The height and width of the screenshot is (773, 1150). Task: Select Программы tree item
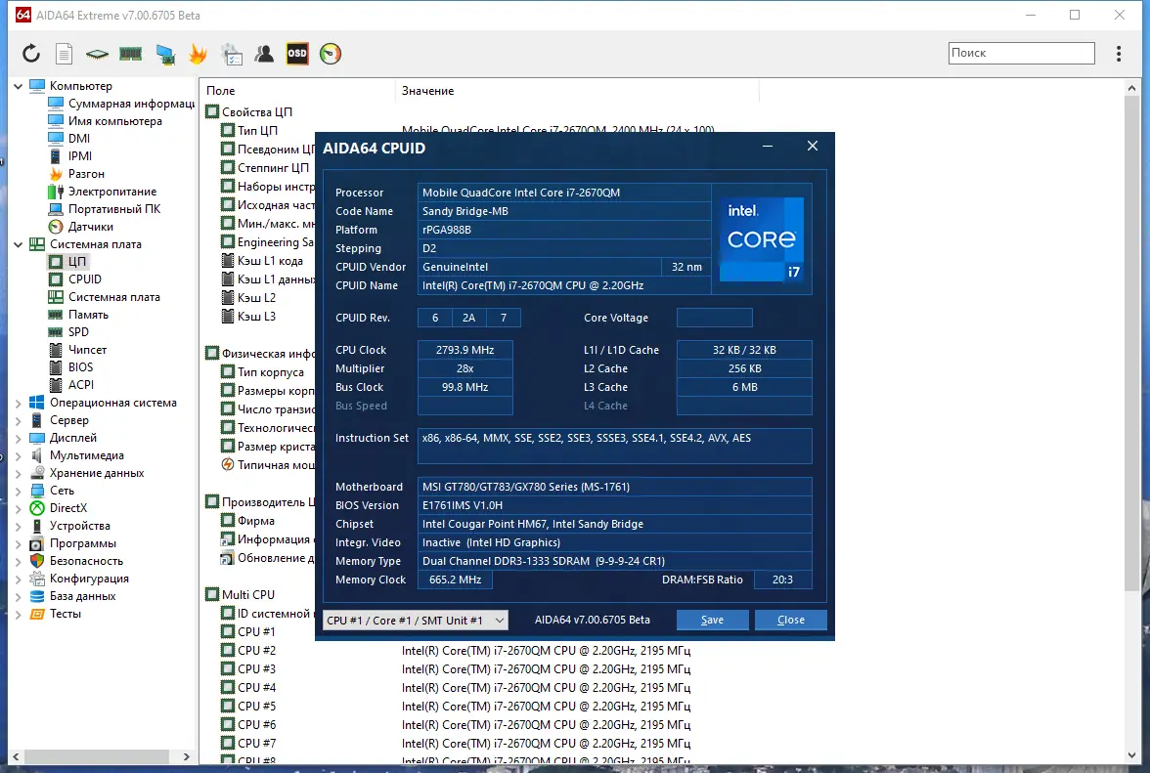72,543
